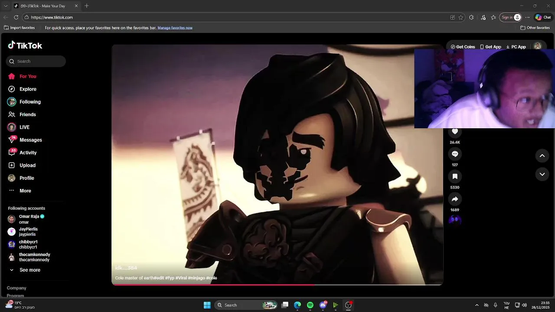The width and height of the screenshot is (555, 312).
Task: Click the Company footer link
Action: (x=16, y=288)
